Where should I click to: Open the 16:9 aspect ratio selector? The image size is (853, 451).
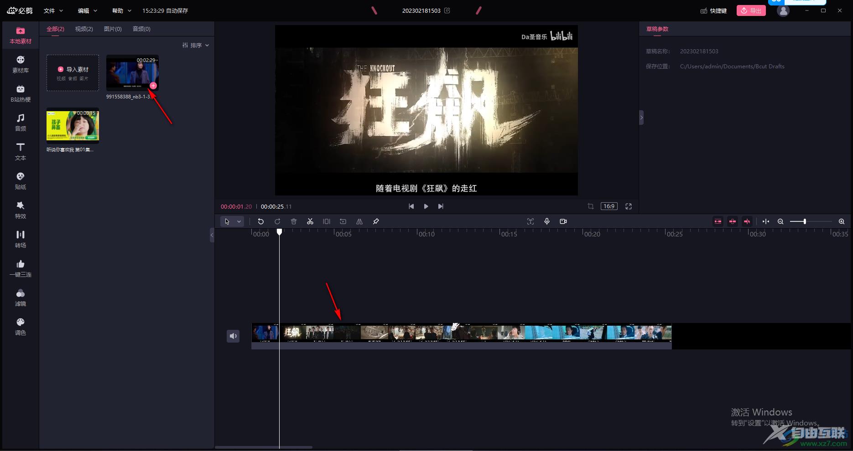point(609,206)
